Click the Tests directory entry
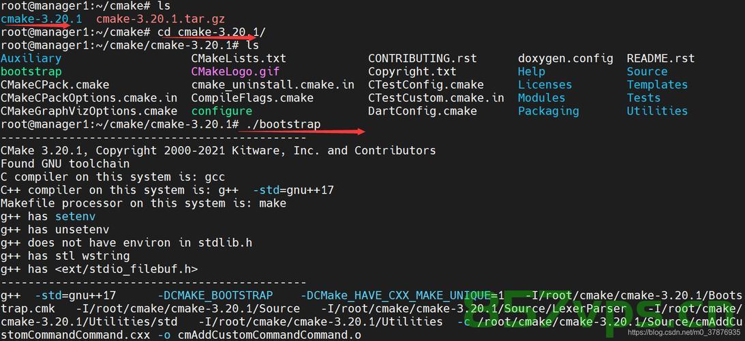Screen dimensions: 745x341 click(x=643, y=98)
